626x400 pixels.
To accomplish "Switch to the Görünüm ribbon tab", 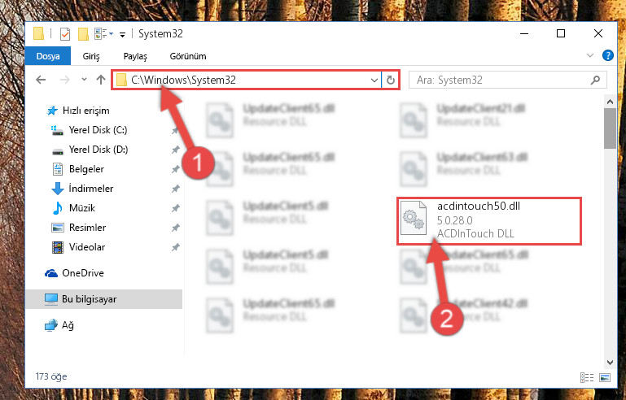I will 188,56.
